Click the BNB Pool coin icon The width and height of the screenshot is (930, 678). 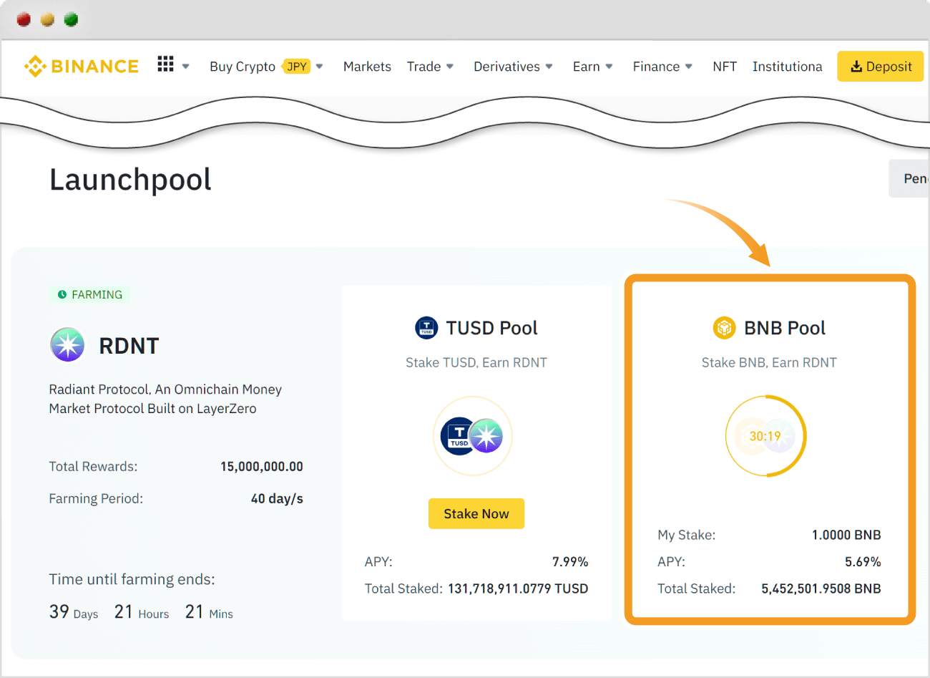725,328
